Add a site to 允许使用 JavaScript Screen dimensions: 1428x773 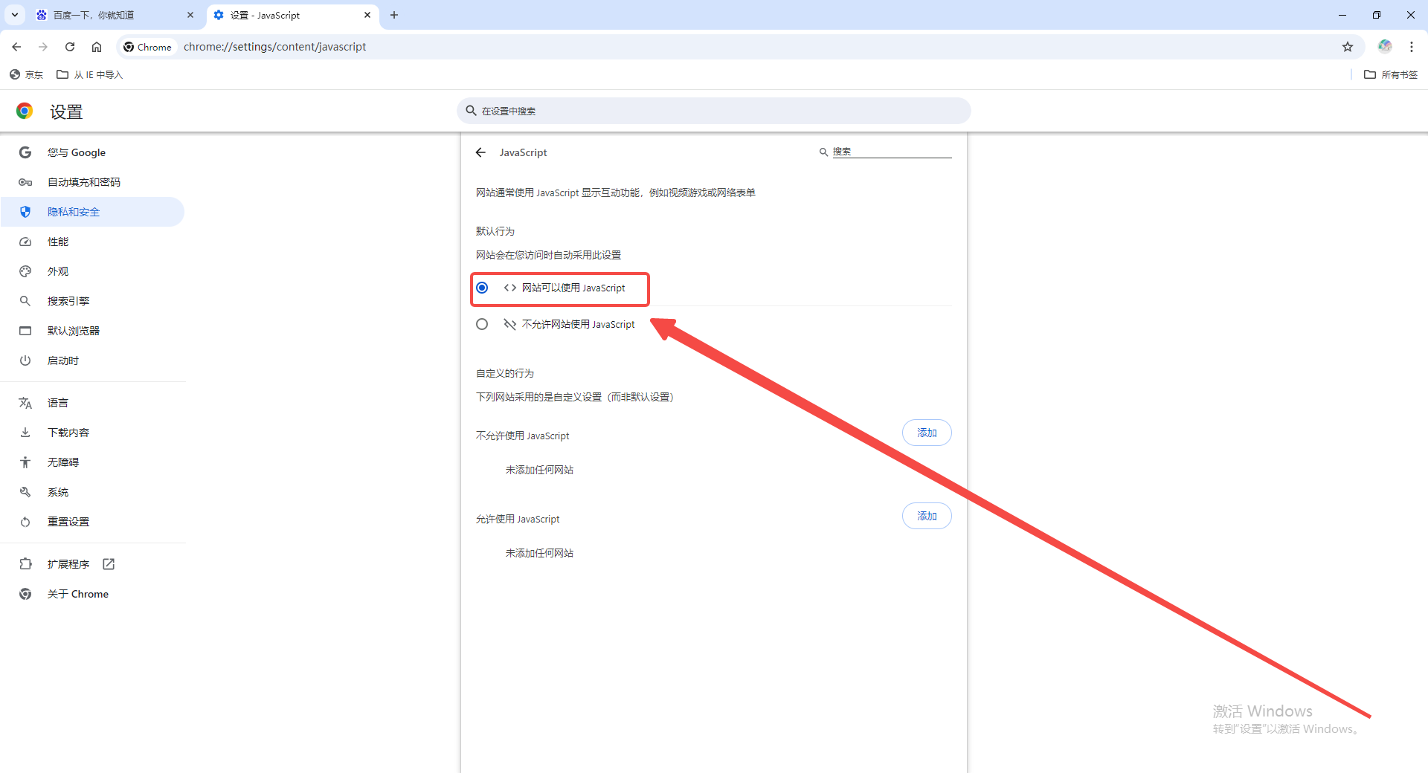pyautogui.click(x=927, y=516)
